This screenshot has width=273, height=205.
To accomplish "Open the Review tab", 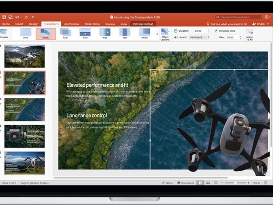I will (110, 24).
